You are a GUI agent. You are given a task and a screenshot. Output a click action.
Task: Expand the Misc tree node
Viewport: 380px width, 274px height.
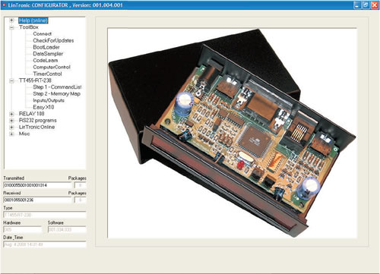[11, 134]
